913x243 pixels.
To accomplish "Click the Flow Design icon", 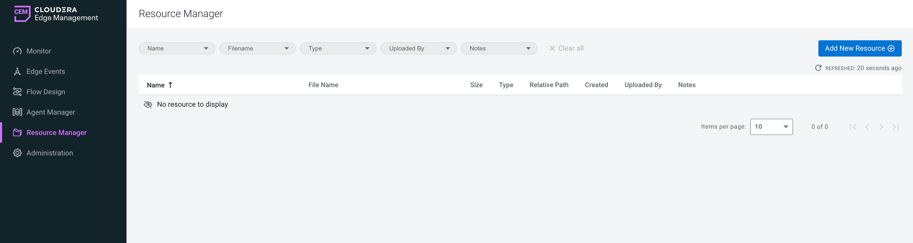I will [17, 92].
